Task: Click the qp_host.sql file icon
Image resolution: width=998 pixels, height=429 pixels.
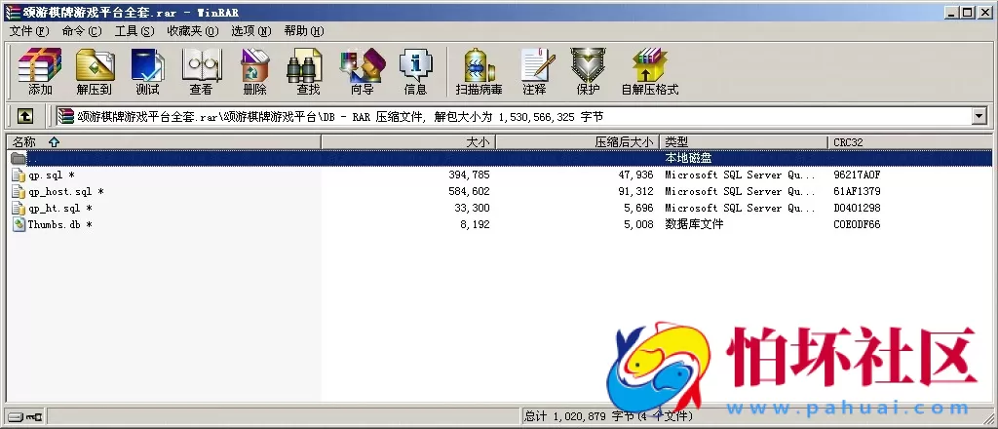Action: point(19,191)
